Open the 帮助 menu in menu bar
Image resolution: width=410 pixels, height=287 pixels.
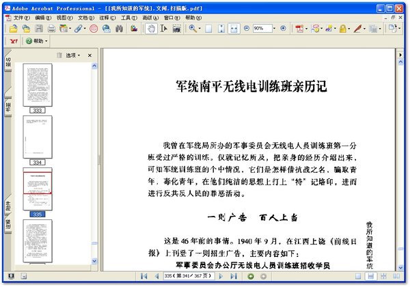[x=193, y=18]
